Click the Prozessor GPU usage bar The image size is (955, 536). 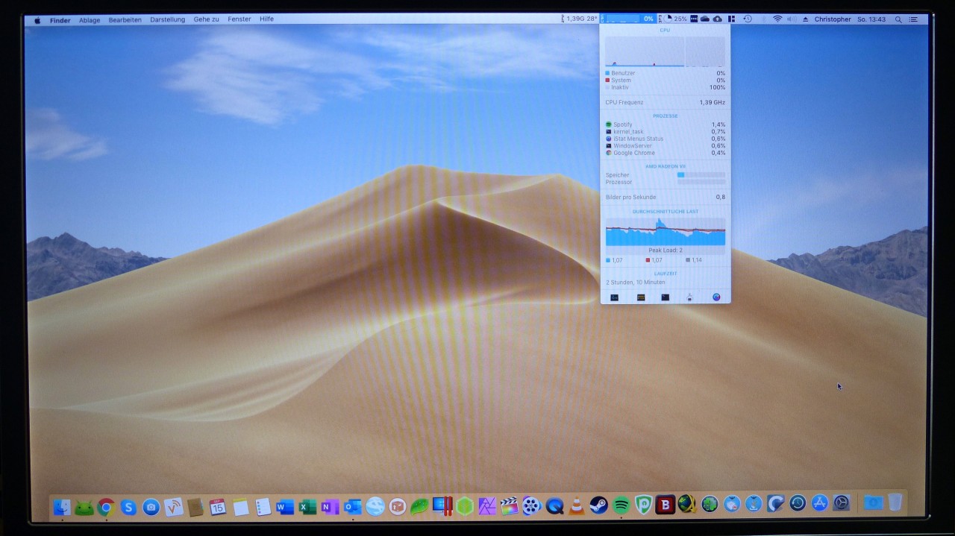(x=701, y=182)
